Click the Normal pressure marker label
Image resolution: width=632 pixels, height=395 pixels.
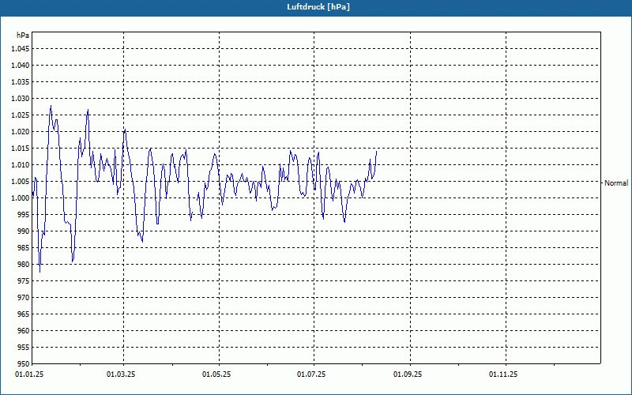[616, 183]
